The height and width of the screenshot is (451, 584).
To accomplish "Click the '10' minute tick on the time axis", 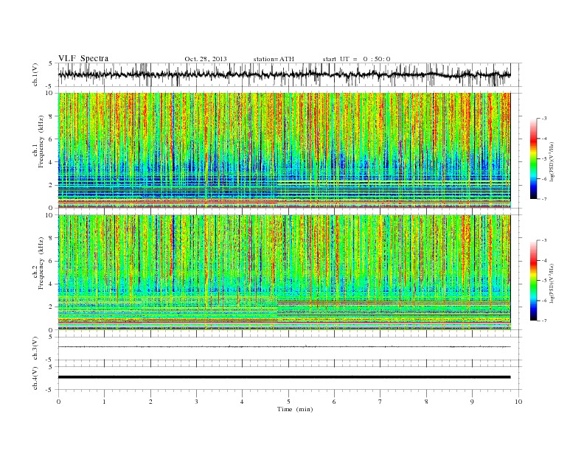I will 518,402.
